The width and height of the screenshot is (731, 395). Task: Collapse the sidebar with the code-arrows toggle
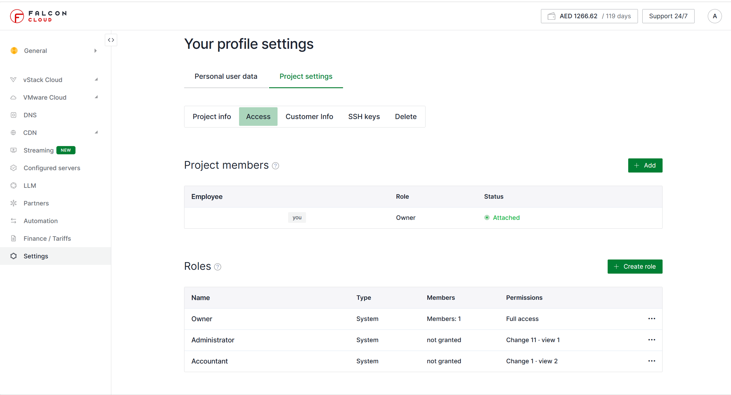click(x=111, y=40)
